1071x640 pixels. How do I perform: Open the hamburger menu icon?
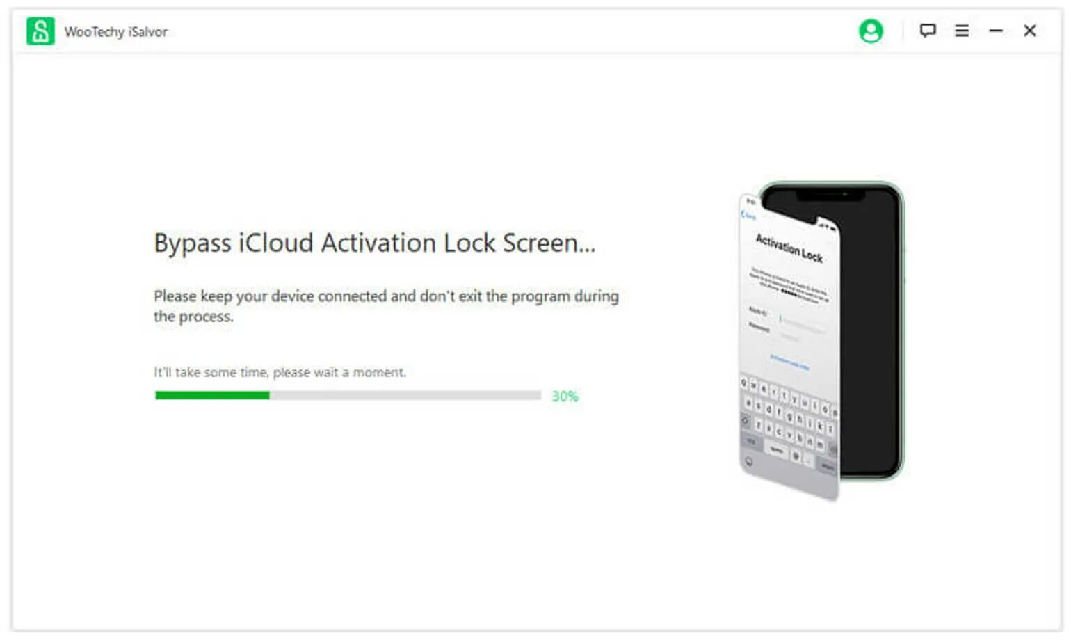click(962, 31)
